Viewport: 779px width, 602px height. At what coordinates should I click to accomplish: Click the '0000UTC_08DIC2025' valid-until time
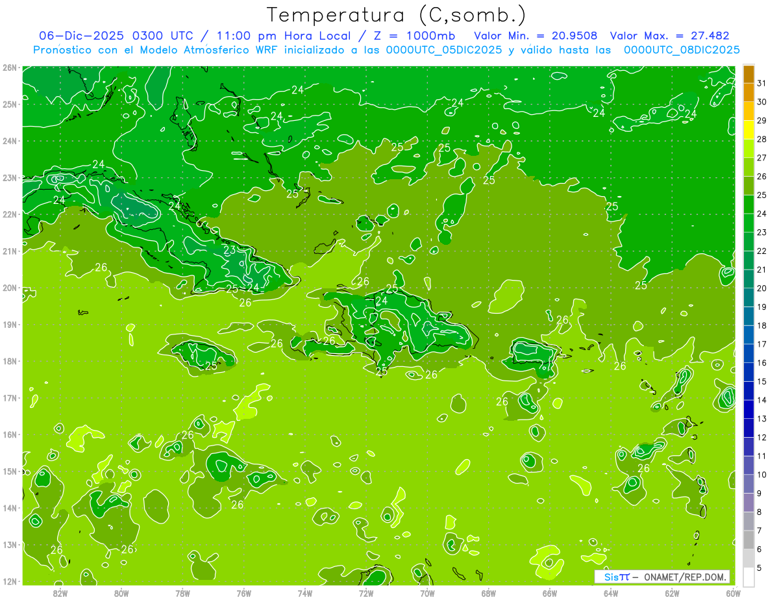682,50
